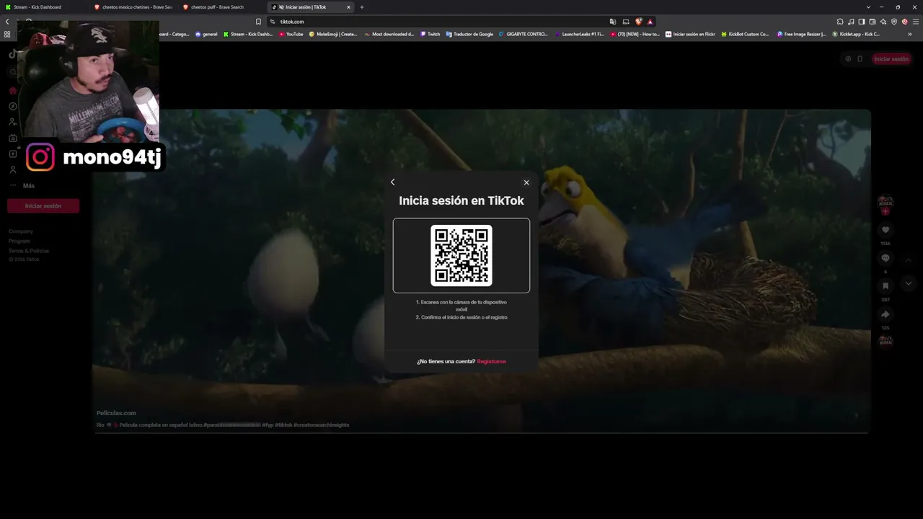Click the translate page icon
The height and width of the screenshot is (519, 923).
(613, 22)
